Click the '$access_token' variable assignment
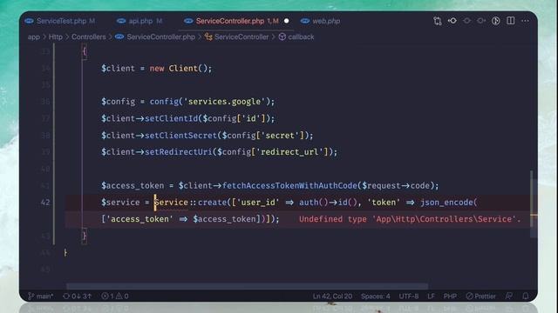This screenshot has height=313, width=558. (133, 185)
